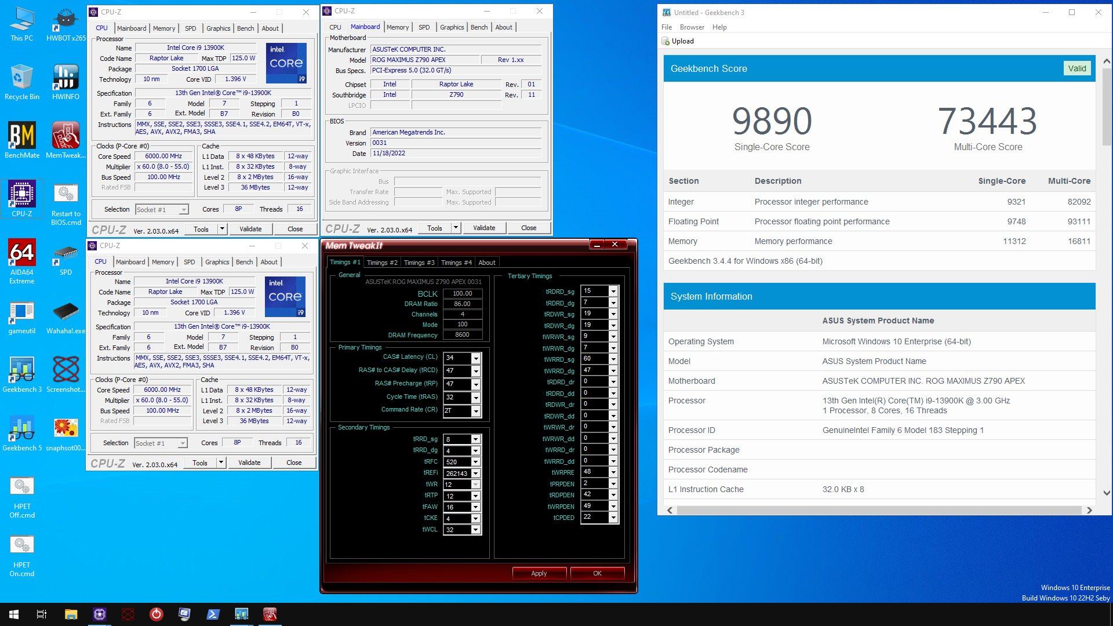The image size is (1113, 626).
Task: Open the This PC desktop icon
Action: tap(21, 24)
